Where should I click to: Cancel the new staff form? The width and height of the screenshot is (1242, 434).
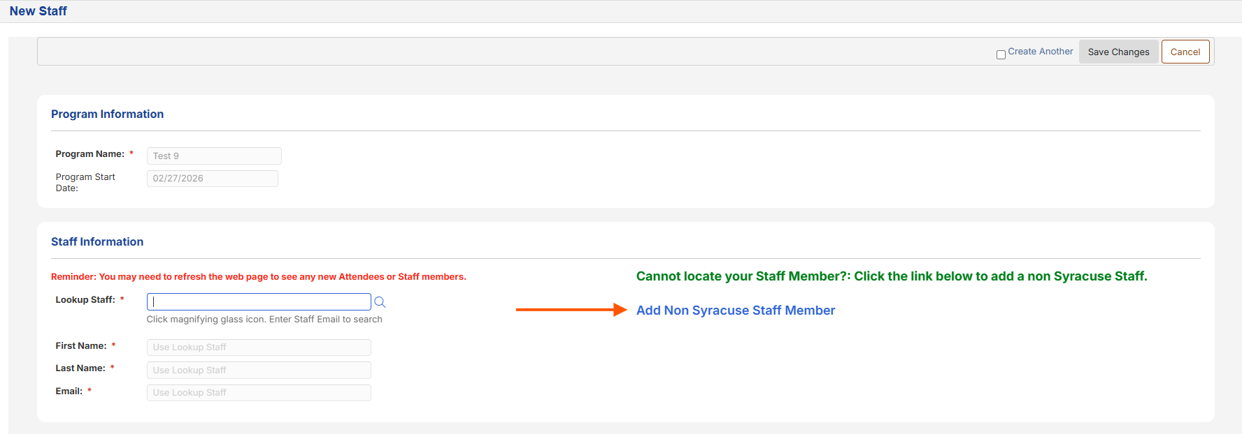tap(1185, 52)
